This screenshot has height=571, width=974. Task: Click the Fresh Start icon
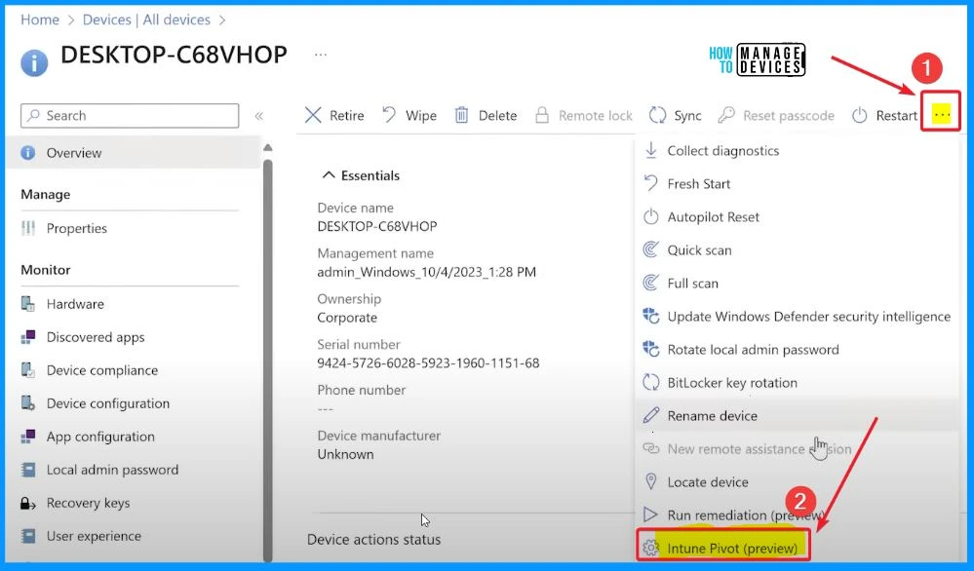pos(650,184)
